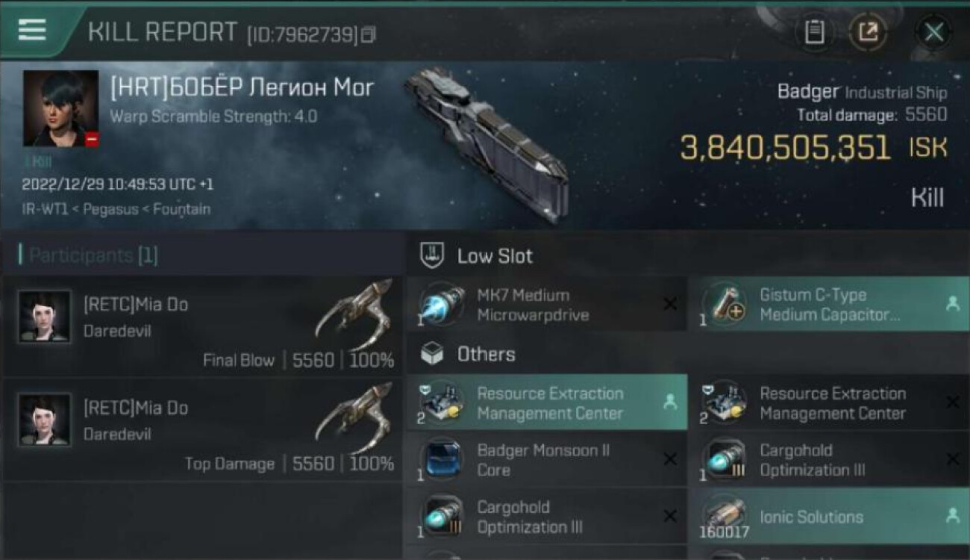Tap the Badger Monsoon II Core icon
The height and width of the screenshot is (560, 970).
pyautogui.click(x=441, y=460)
